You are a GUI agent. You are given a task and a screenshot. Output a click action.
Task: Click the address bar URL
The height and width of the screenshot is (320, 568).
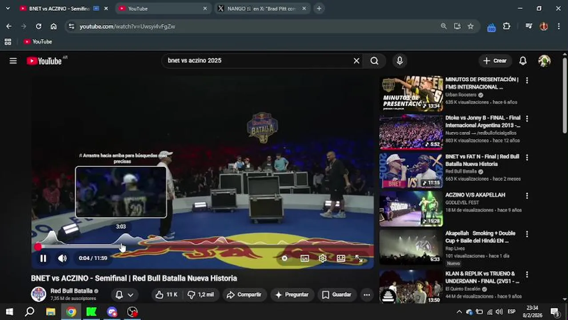[x=127, y=27]
